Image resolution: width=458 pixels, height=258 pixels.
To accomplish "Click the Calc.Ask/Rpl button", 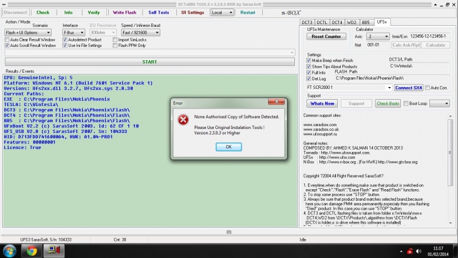I will click(406, 45).
